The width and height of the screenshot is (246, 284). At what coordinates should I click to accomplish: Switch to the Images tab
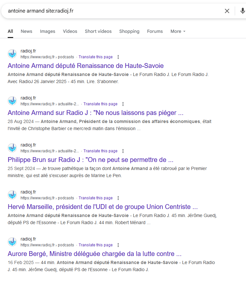[x=48, y=31]
